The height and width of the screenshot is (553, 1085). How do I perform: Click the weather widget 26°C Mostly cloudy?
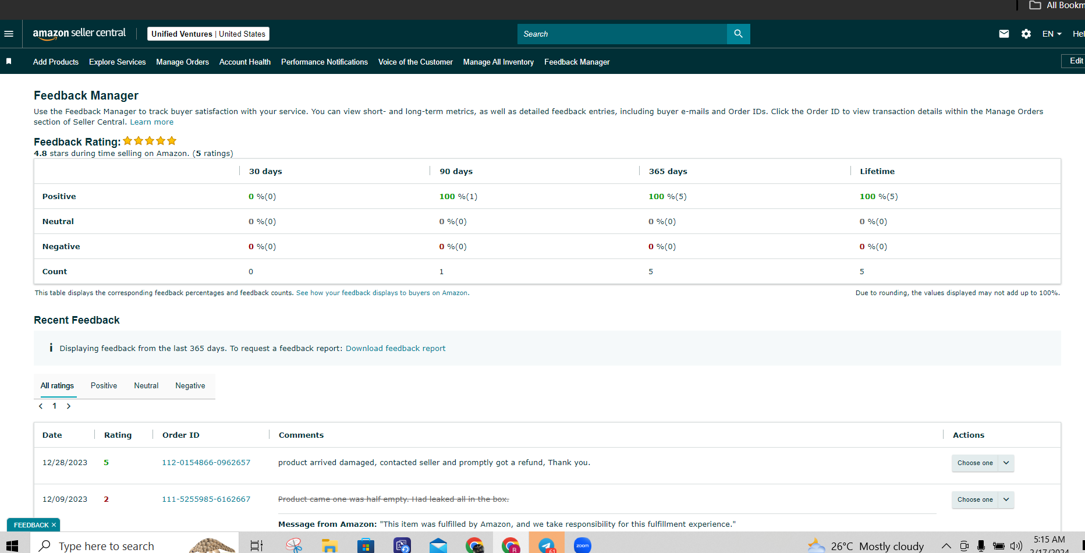[866, 546]
